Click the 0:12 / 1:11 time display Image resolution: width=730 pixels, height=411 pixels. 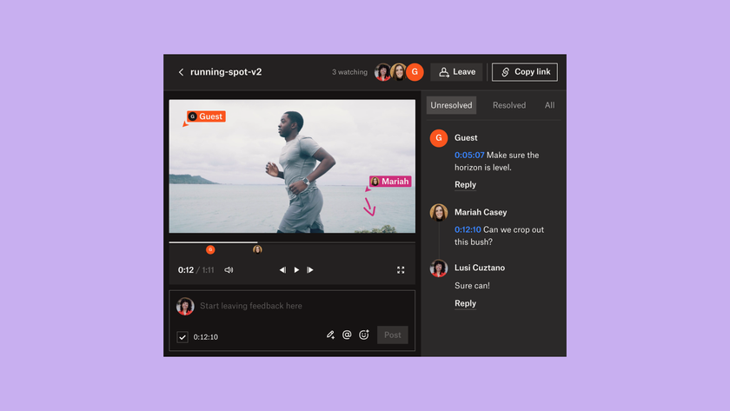[x=196, y=270]
